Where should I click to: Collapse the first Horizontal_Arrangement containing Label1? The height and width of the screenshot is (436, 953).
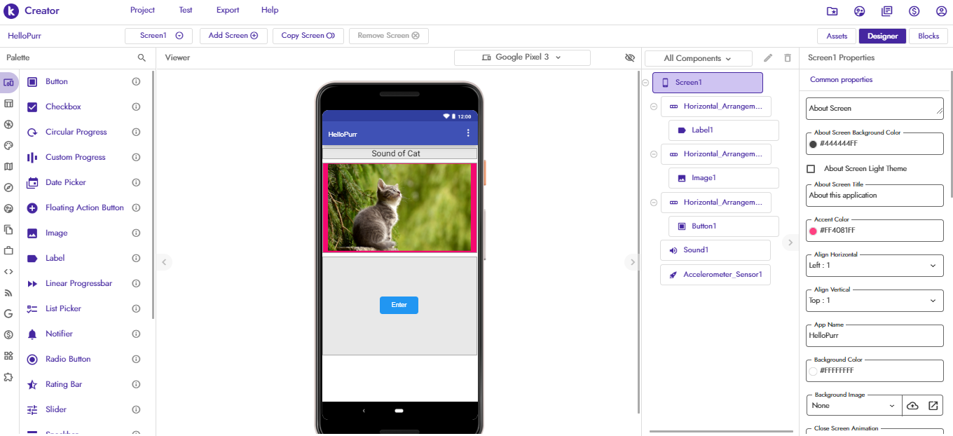point(654,107)
